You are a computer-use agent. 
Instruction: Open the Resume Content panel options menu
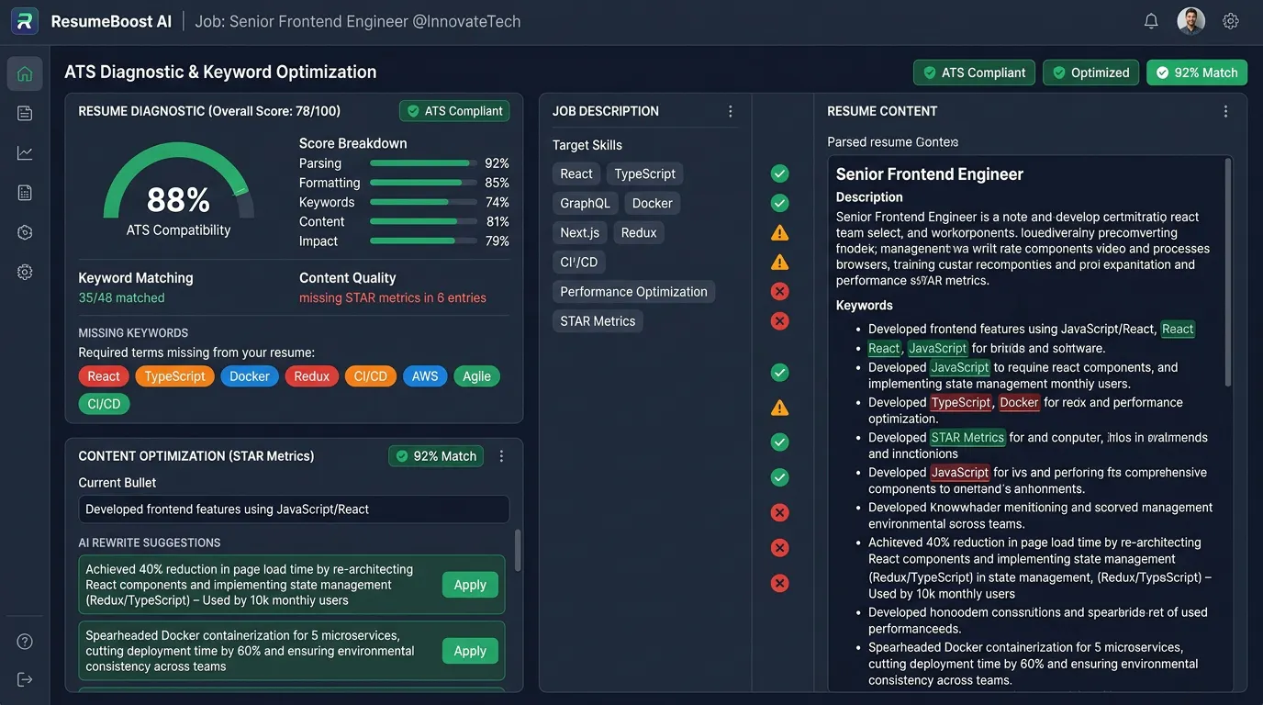(1225, 111)
